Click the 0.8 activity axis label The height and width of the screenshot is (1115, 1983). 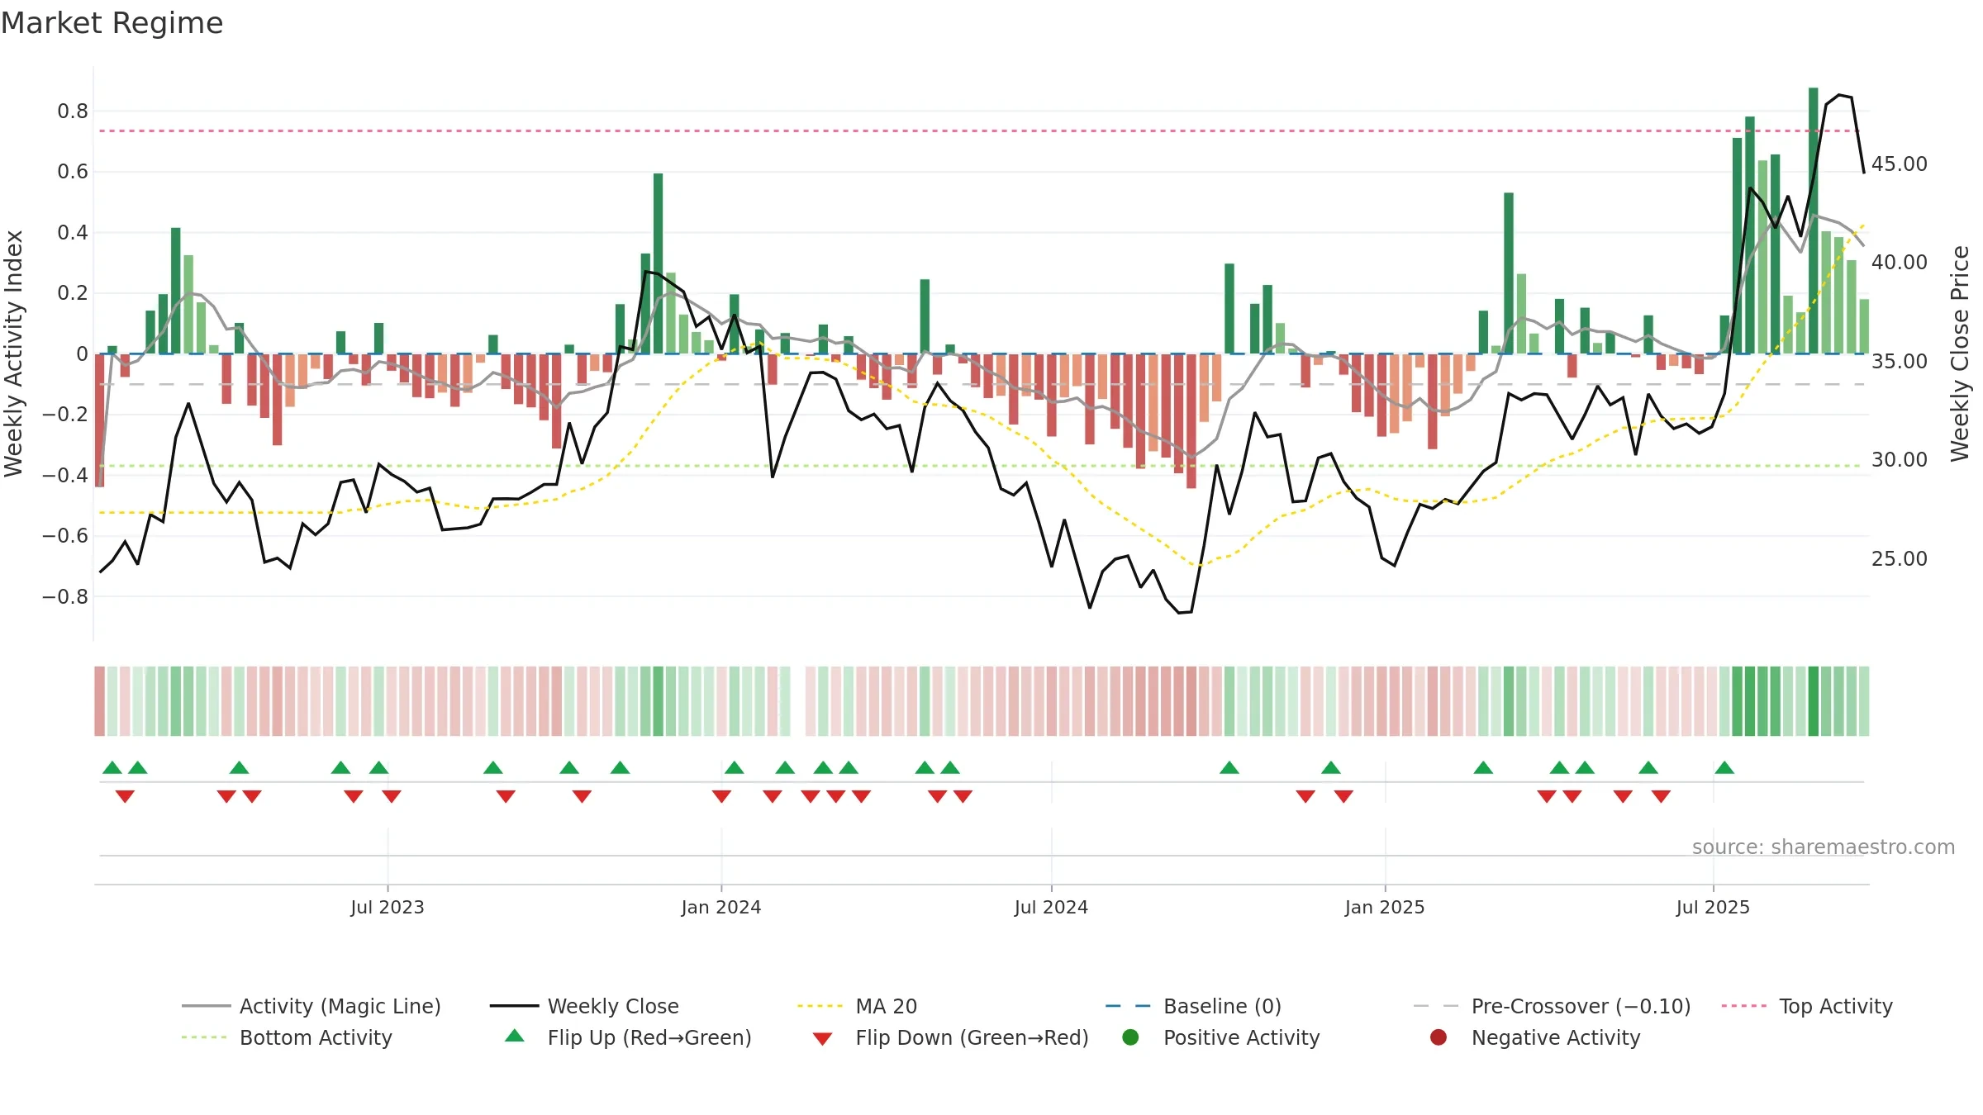(73, 111)
